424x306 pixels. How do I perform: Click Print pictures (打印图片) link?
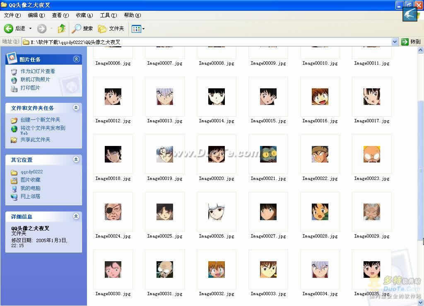(30, 88)
